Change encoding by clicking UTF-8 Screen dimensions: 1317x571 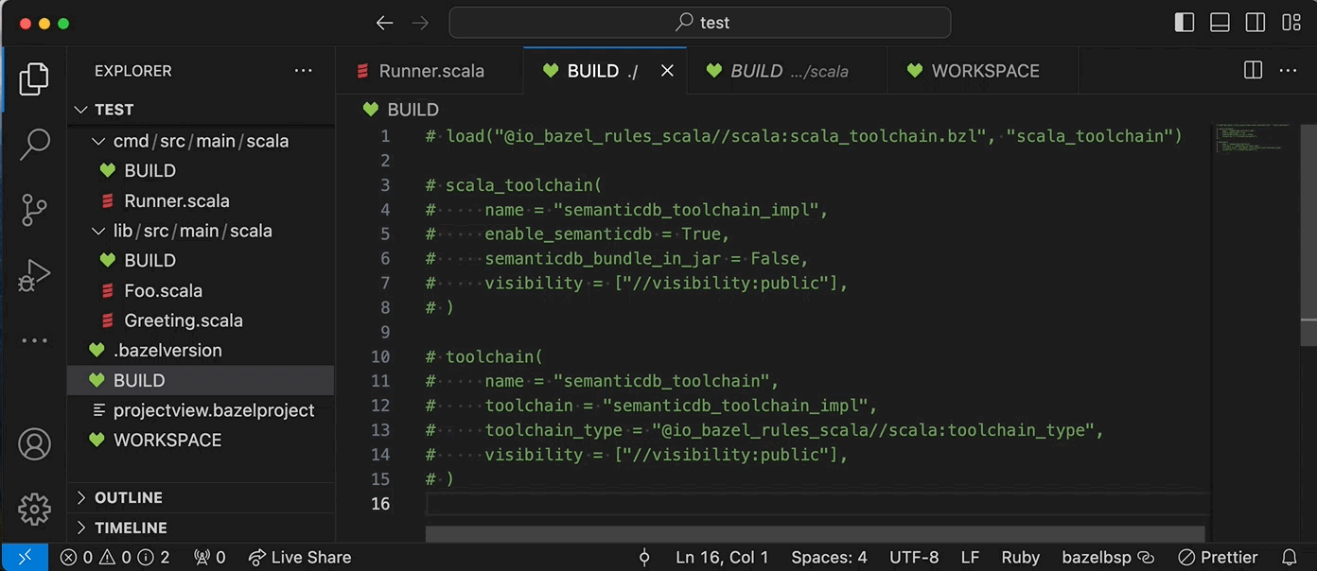coord(913,557)
